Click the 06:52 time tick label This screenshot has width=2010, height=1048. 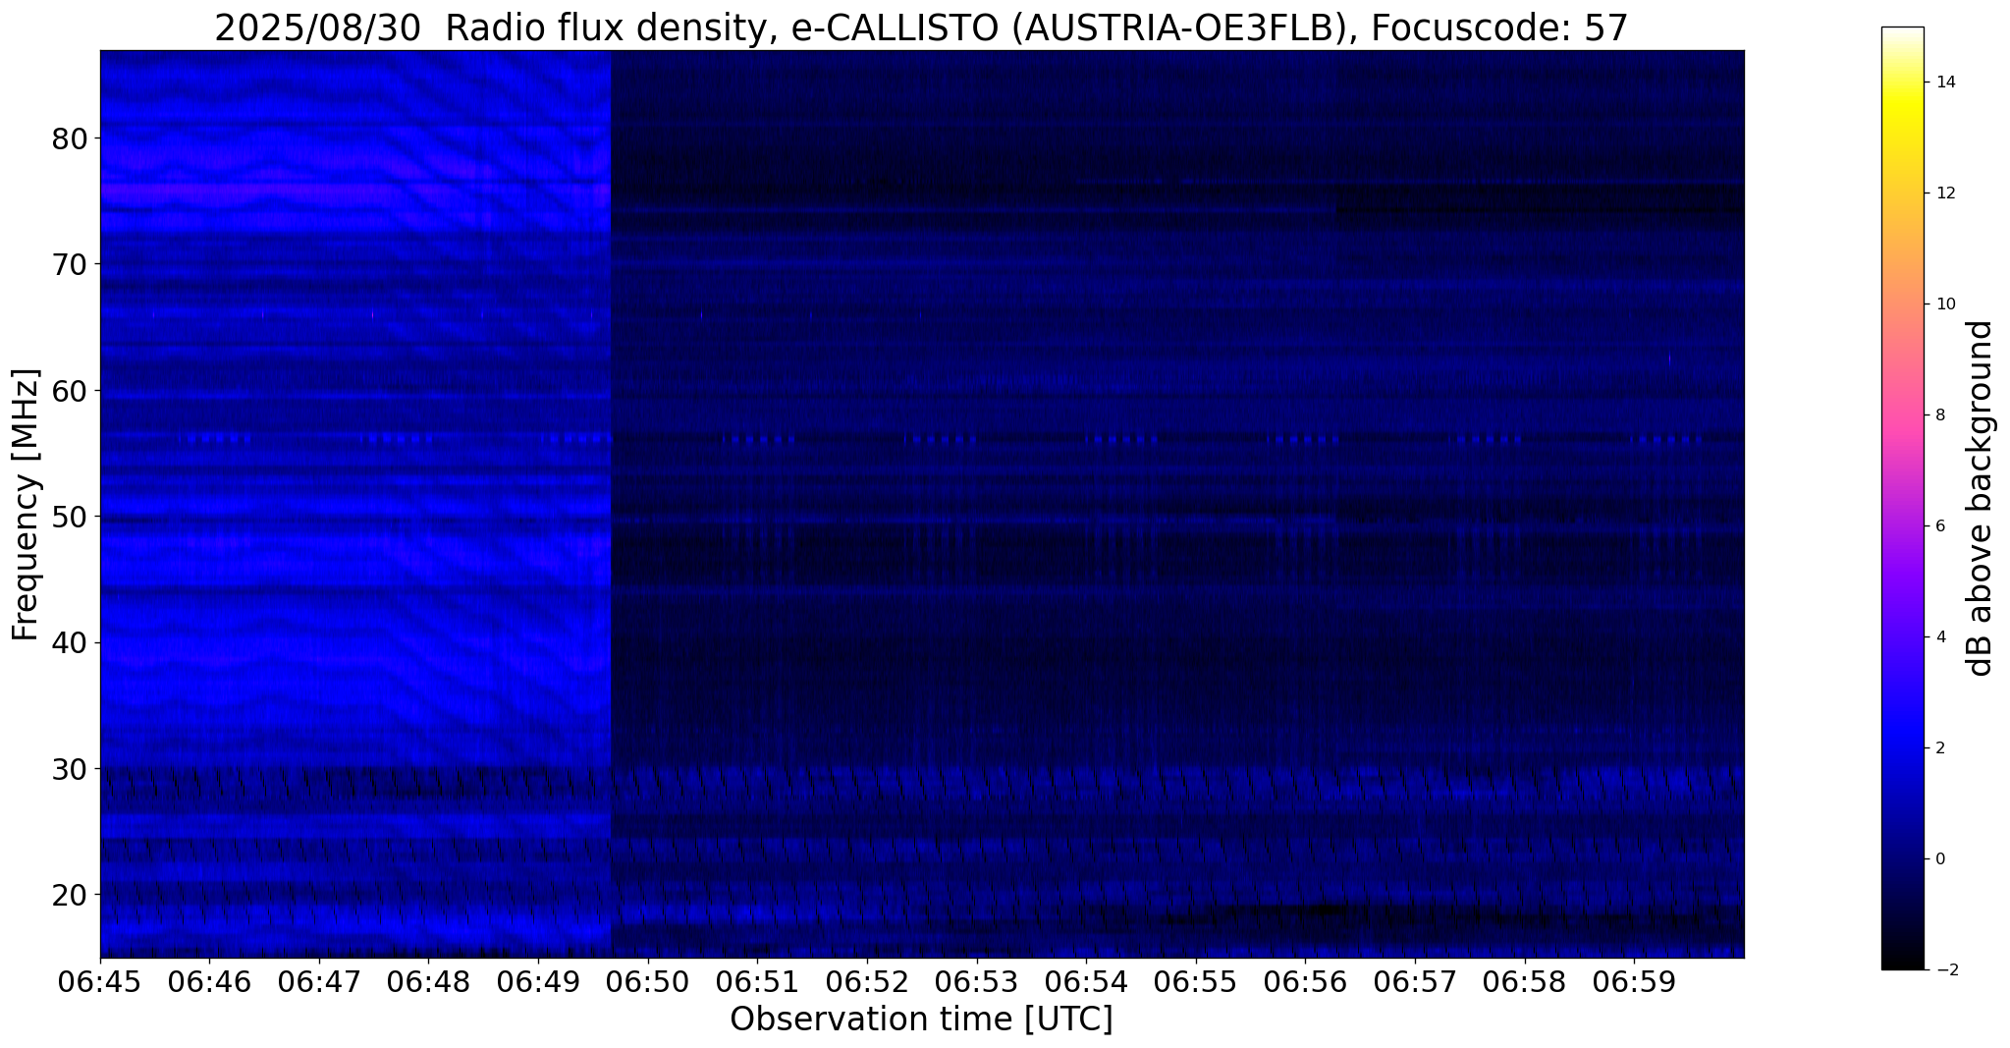point(867,982)
